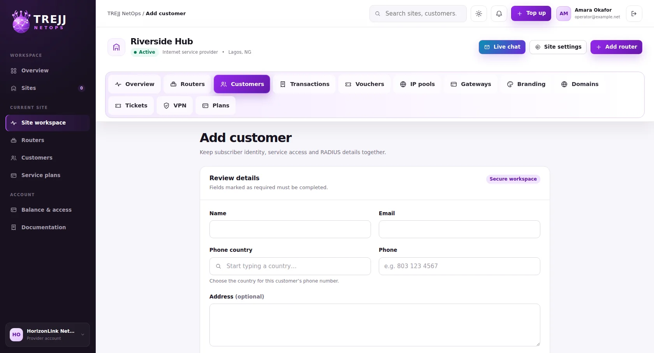Image resolution: width=654 pixels, height=353 pixels.
Task: Click the Email input field
Action: [459, 229]
